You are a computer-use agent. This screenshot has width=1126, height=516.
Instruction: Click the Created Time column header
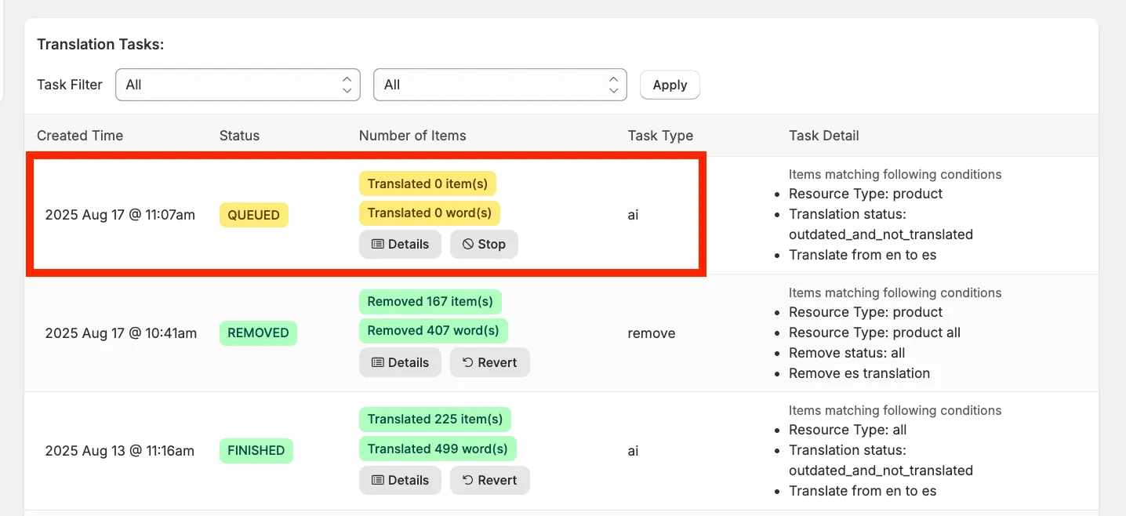point(80,136)
